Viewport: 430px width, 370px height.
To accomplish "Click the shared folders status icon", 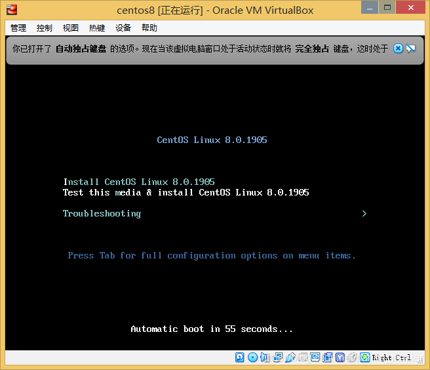I will pos(303,358).
